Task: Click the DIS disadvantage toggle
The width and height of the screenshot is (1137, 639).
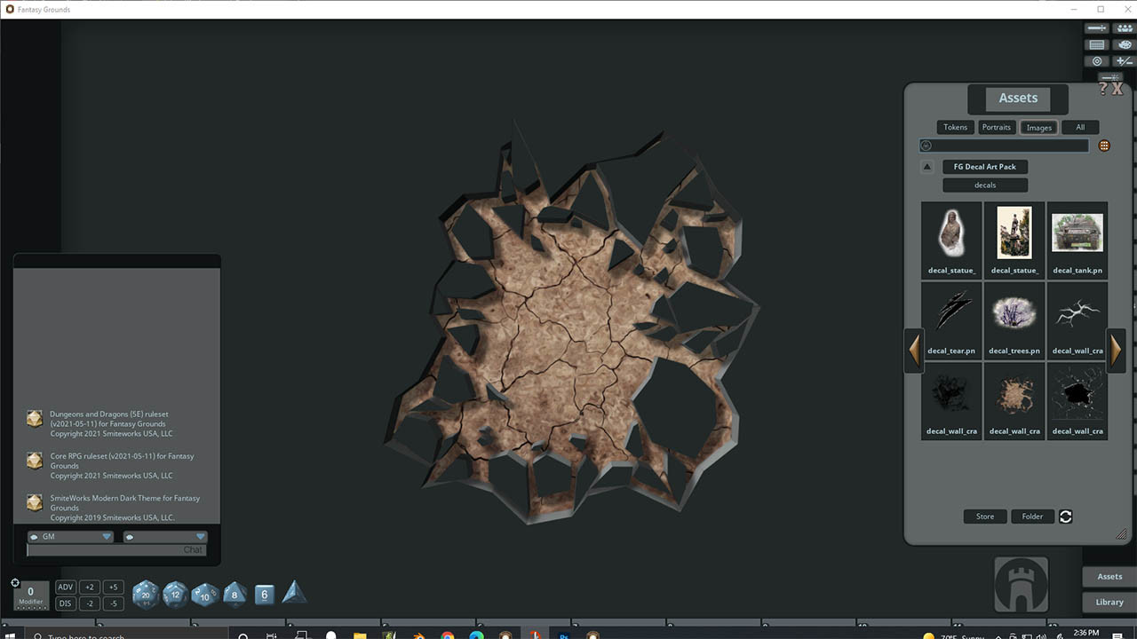Action: point(65,603)
